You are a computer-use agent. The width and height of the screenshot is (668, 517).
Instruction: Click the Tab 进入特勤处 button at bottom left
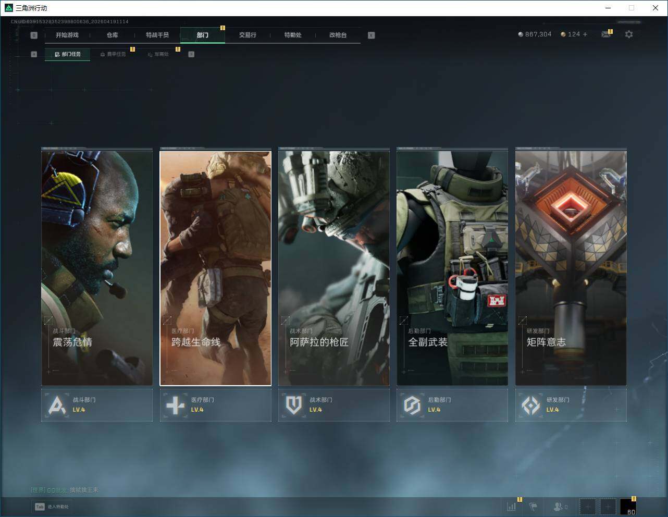(52, 507)
